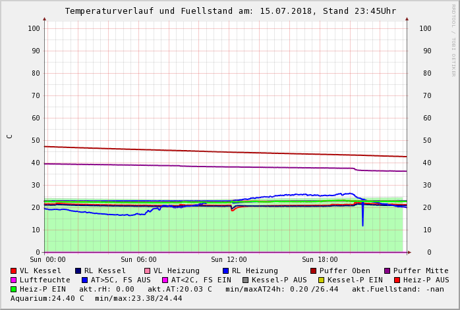Click the vertical RRDTOOL / TOBI OETIKER watermark
This screenshot has height=310, width=460.
tap(453, 39)
